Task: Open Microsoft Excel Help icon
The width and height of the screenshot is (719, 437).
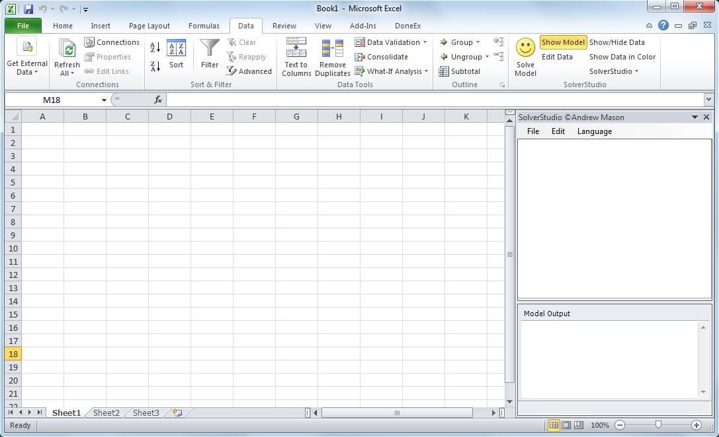Action: coord(663,25)
